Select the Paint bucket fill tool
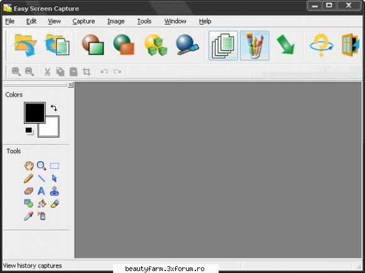 tap(42, 203)
